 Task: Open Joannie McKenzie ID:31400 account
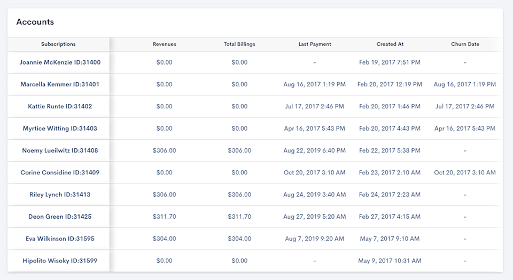coord(60,62)
